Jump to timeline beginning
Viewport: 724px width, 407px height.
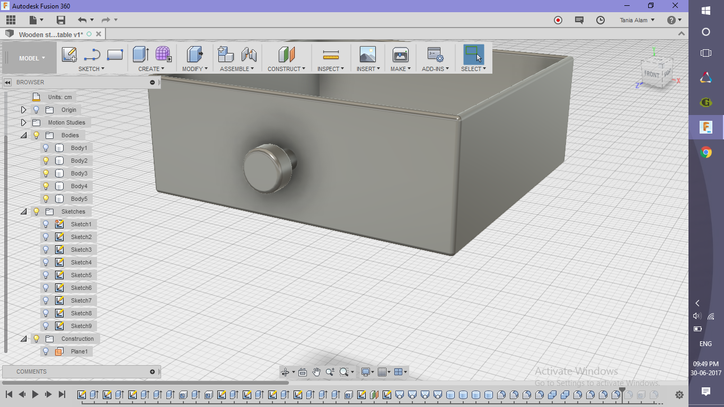(9, 394)
